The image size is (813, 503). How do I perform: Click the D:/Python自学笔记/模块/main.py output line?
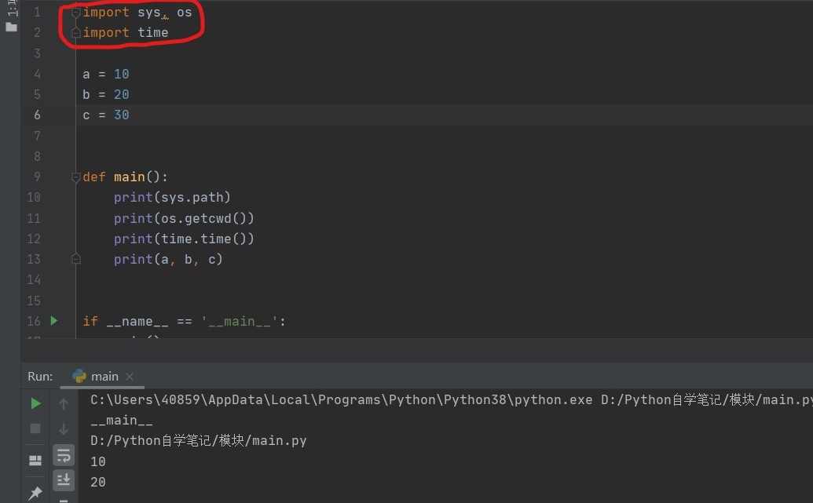[198, 440]
